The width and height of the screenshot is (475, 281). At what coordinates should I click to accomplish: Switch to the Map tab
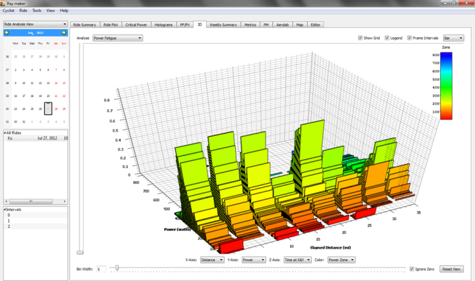tap(300, 25)
